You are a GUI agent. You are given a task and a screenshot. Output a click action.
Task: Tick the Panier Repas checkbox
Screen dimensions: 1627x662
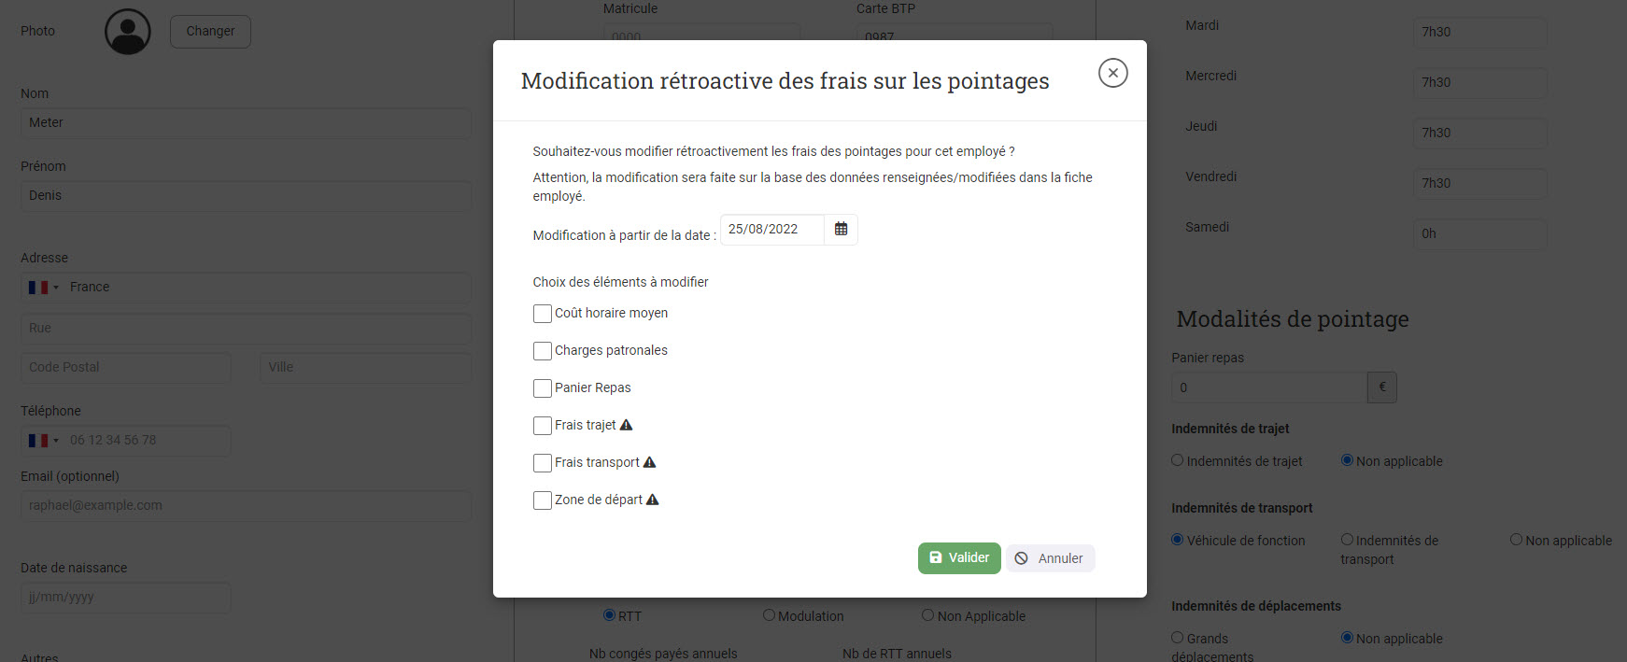pos(542,388)
